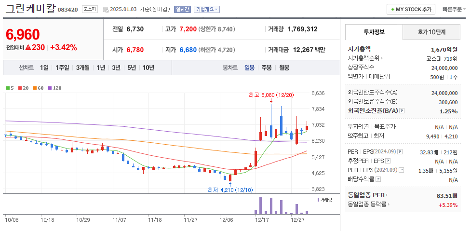Select the 5년 line chart period
Screen dimensions: 471x231
coord(132,68)
